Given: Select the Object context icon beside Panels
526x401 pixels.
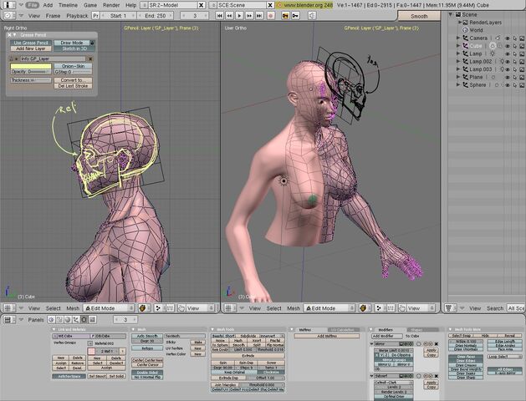Looking at the screenshot, I should click(x=76, y=320).
